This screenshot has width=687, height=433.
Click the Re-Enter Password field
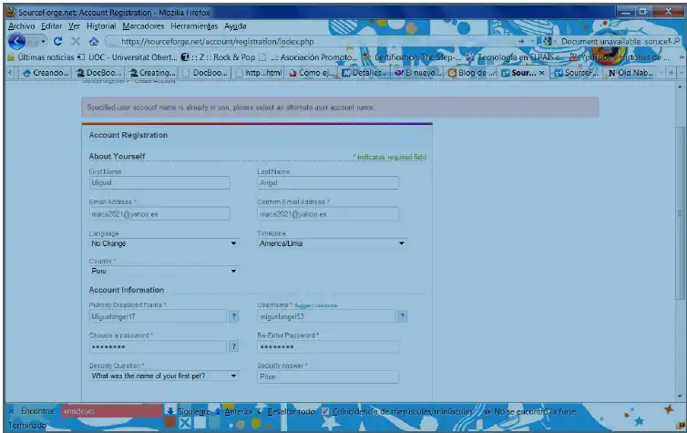click(x=328, y=346)
